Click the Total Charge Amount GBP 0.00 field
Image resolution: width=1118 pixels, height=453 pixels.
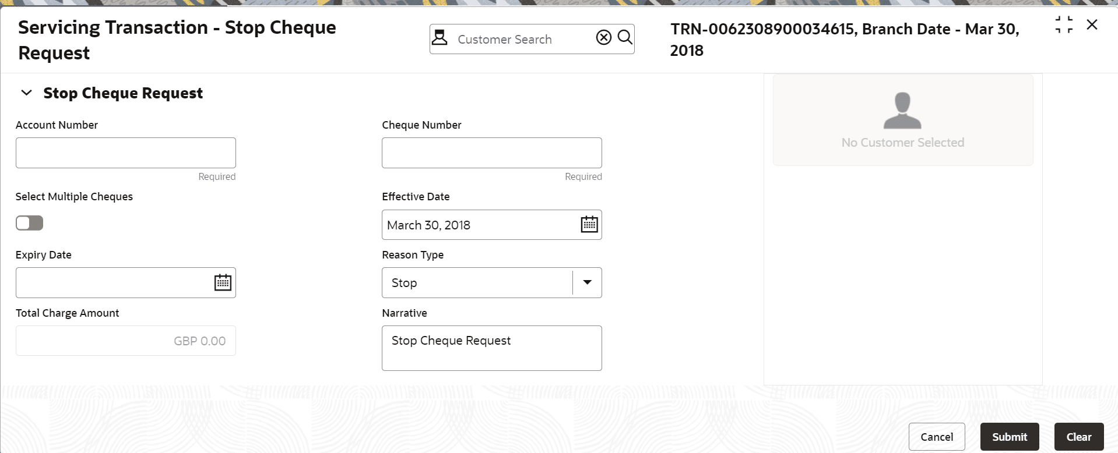[126, 341]
